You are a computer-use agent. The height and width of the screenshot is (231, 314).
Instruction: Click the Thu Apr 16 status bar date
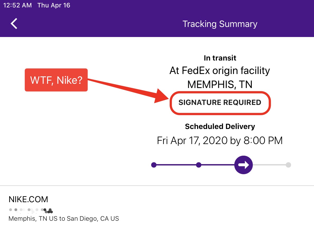[x=54, y=5]
